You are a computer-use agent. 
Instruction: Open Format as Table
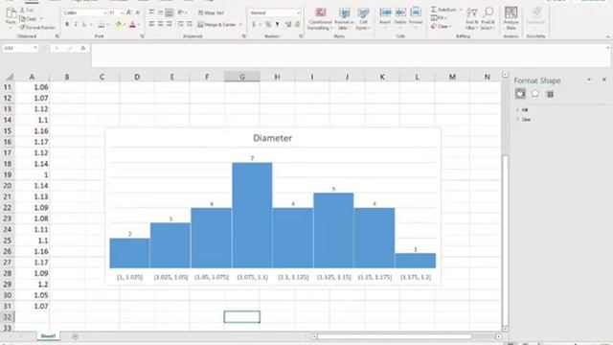coord(344,18)
